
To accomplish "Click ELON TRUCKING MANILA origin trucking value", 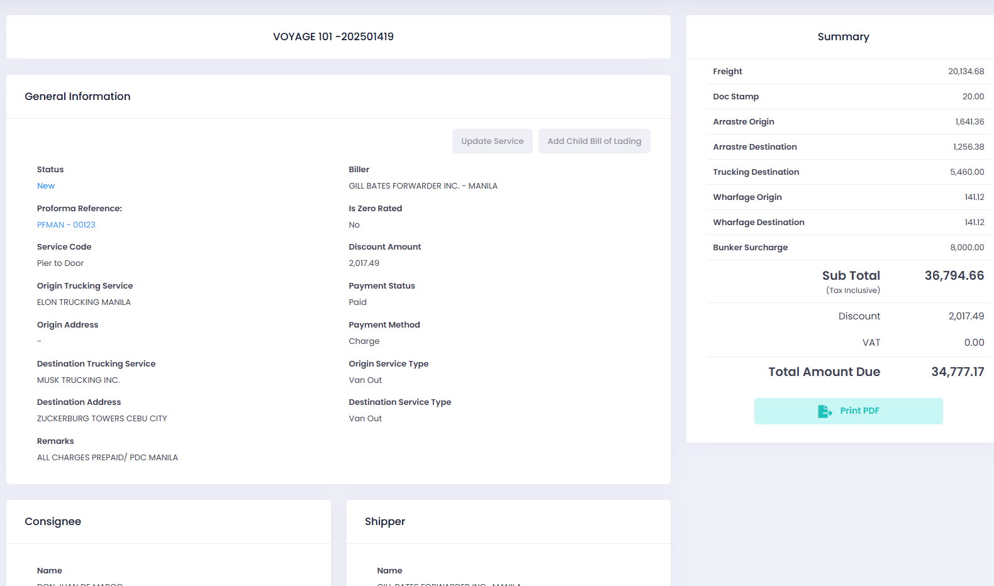I will point(84,302).
